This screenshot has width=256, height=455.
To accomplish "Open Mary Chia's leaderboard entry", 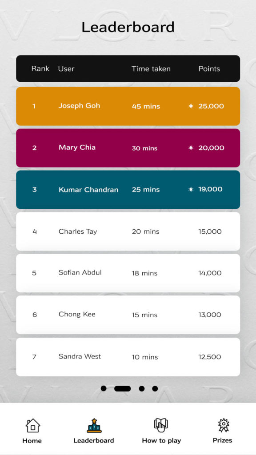I will (x=128, y=148).
